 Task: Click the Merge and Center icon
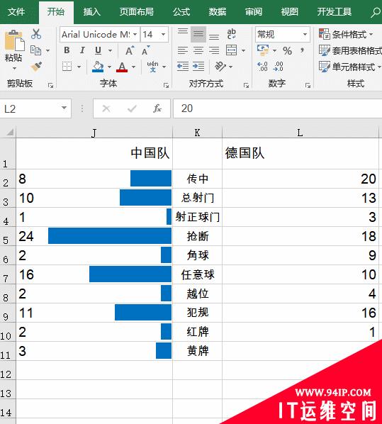[x=232, y=50]
